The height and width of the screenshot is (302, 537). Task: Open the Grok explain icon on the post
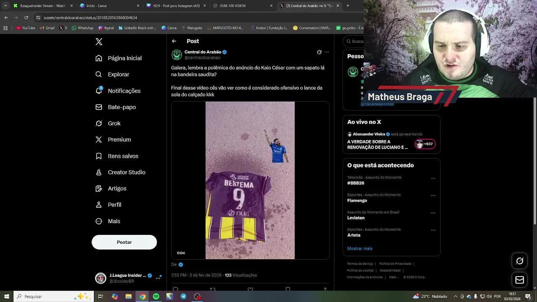(319, 52)
